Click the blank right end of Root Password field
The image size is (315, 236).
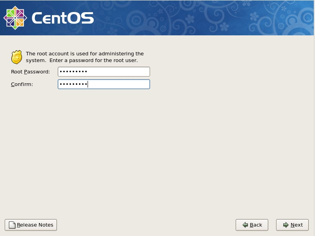(134, 72)
